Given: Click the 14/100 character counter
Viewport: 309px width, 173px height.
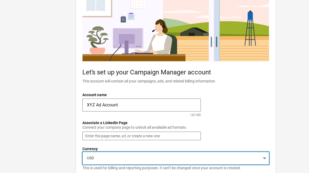Looking at the screenshot, I should coord(195,115).
